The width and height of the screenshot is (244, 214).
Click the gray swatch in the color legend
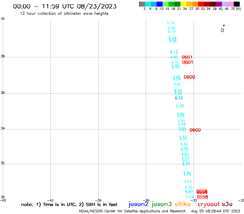point(142,4)
